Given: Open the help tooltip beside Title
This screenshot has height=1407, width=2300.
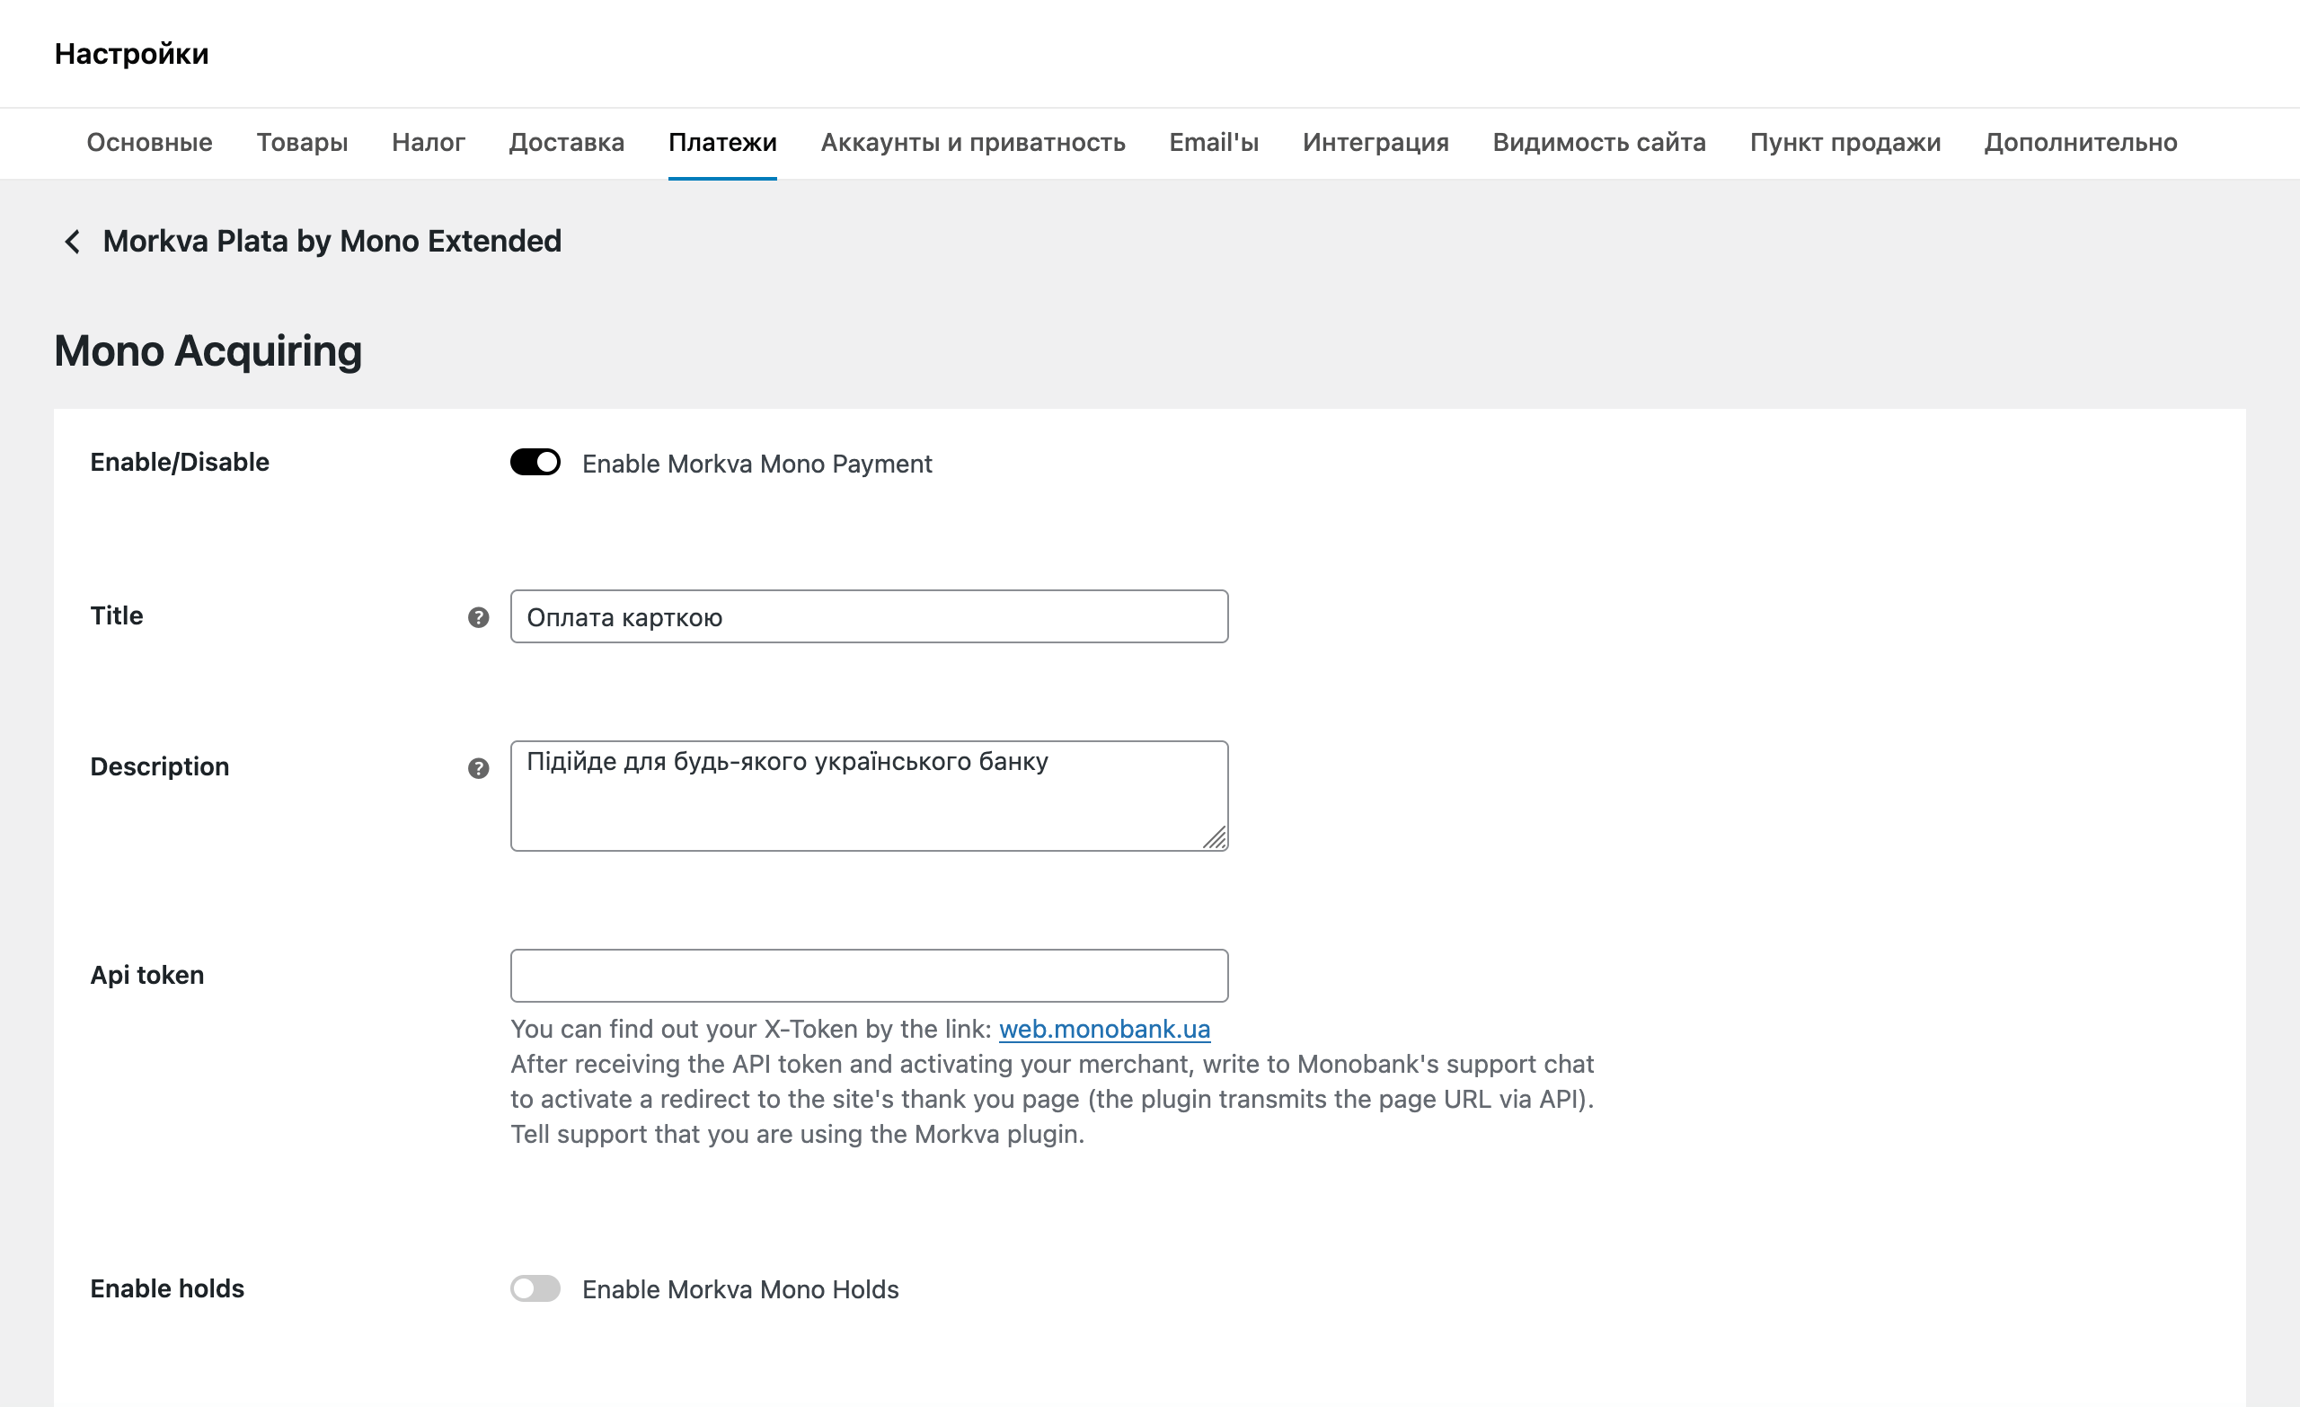Looking at the screenshot, I should pos(478,616).
